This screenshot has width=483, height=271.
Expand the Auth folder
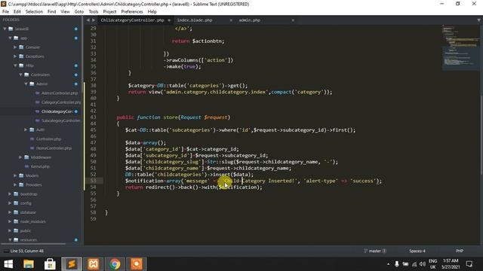[26, 129]
